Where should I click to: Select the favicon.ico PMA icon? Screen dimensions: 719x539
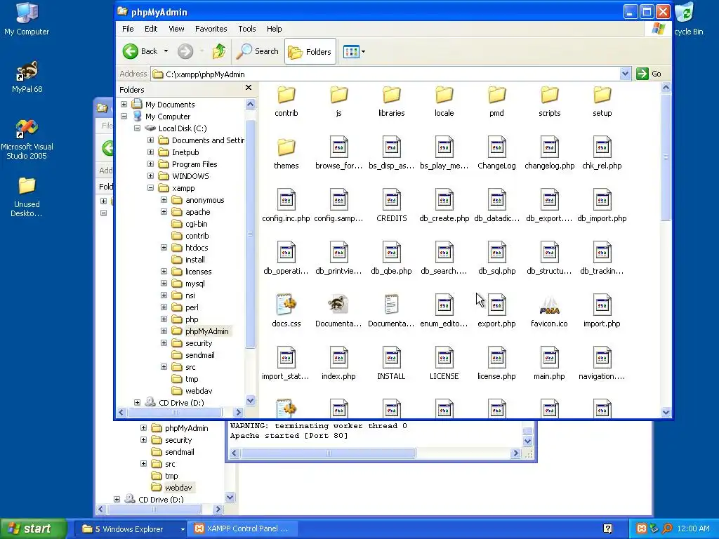click(549, 305)
